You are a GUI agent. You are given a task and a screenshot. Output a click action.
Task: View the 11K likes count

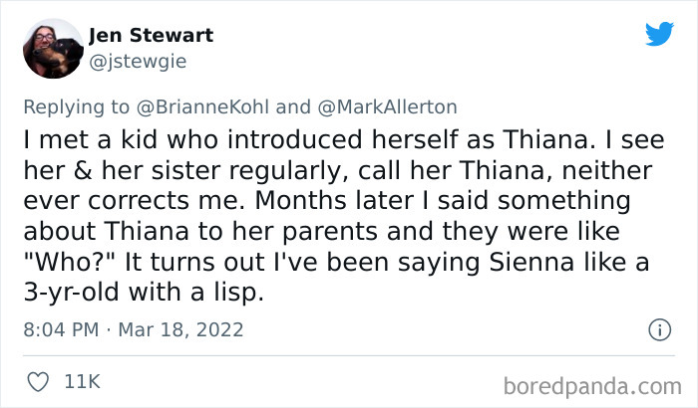coord(84,381)
